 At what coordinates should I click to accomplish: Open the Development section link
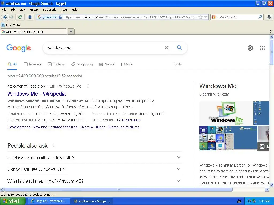[18, 127]
